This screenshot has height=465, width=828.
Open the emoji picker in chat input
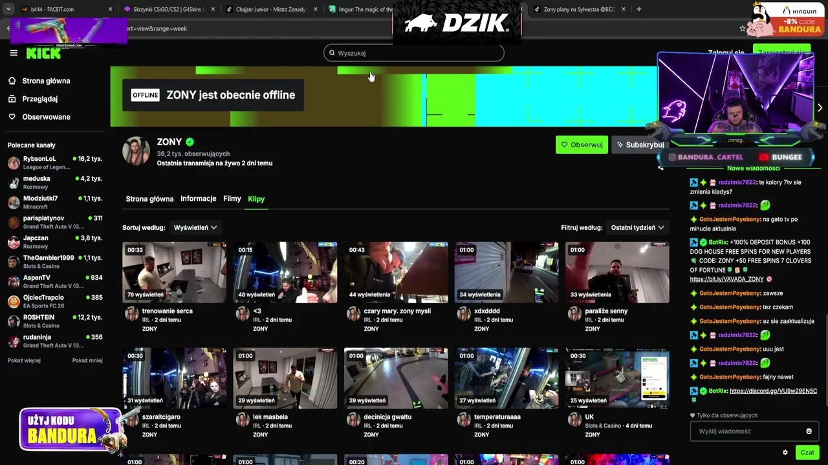pos(809,431)
